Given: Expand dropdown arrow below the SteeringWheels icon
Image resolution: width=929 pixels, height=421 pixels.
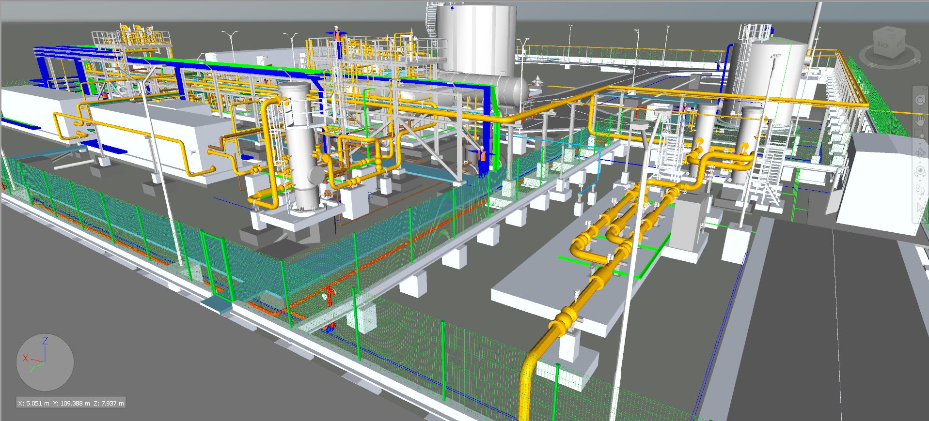Looking at the screenshot, I should click(x=920, y=110).
